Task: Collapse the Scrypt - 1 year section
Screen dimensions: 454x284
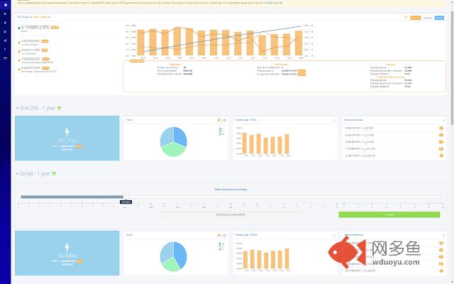Action: 17,173
